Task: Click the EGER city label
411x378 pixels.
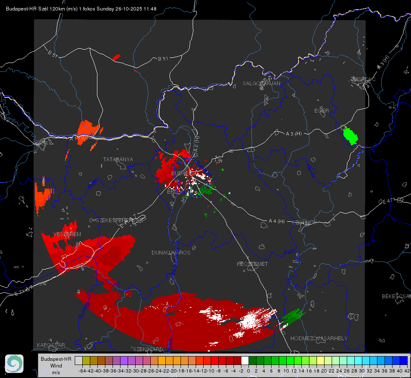Action: point(322,111)
